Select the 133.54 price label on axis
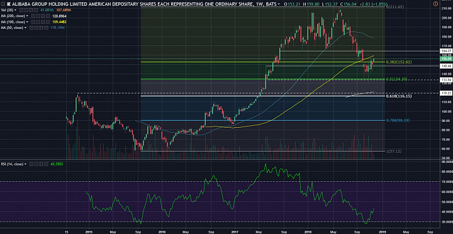The image size is (453, 234). (446, 80)
